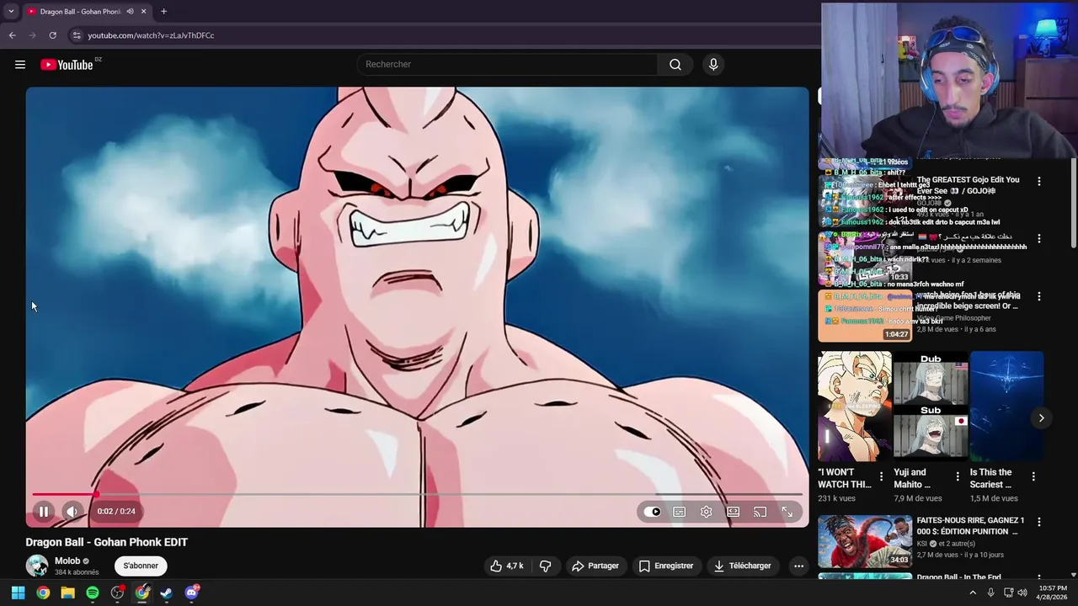
Task: Go to the YouTube home logo
Action: tap(67, 65)
